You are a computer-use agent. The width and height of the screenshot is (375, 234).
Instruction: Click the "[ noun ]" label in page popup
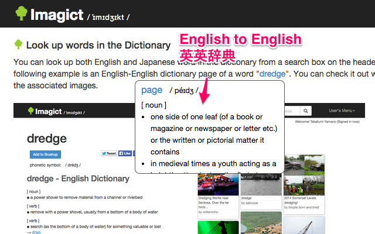pyautogui.click(x=154, y=105)
